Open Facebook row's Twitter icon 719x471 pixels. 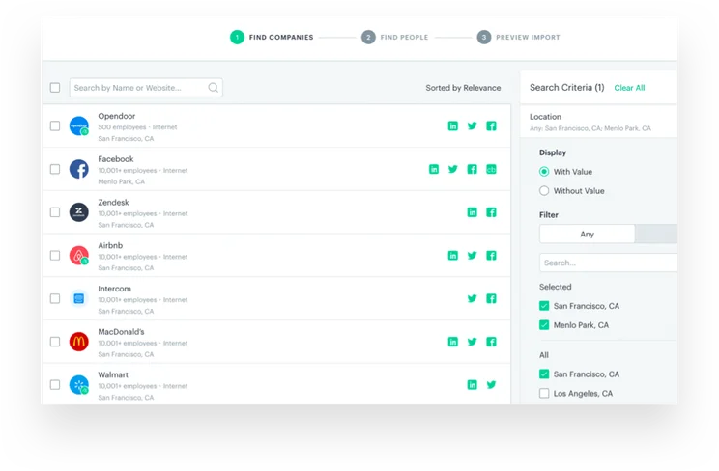(x=452, y=169)
